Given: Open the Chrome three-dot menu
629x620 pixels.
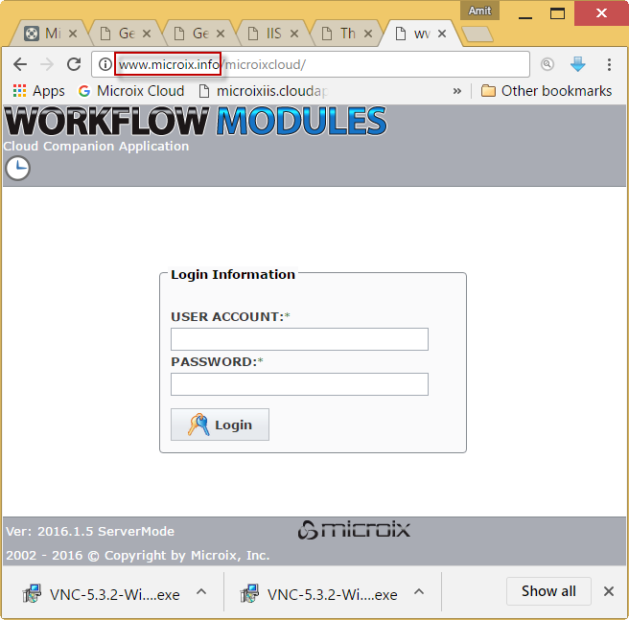Looking at the screenshot, I should tap(609, 64).
